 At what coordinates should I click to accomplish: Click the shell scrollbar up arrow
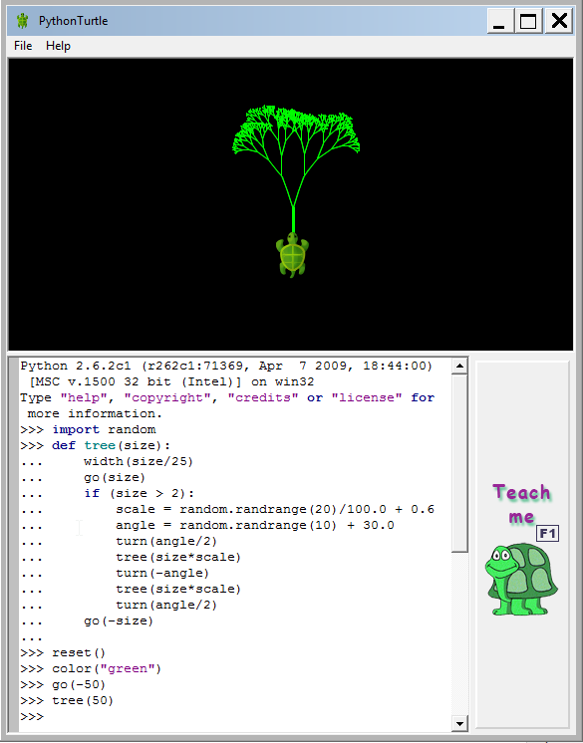(459, 366)
